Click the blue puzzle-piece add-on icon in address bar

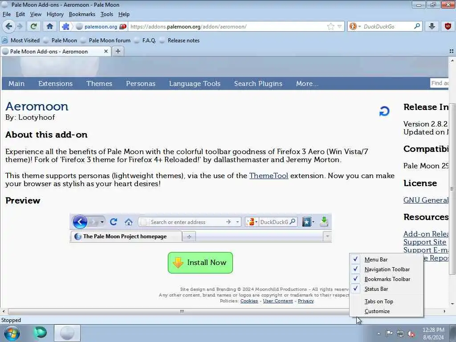[x=66, y=26]
